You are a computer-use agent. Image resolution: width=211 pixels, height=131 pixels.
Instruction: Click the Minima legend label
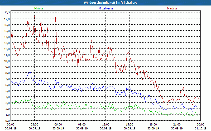tap(39, 8)
